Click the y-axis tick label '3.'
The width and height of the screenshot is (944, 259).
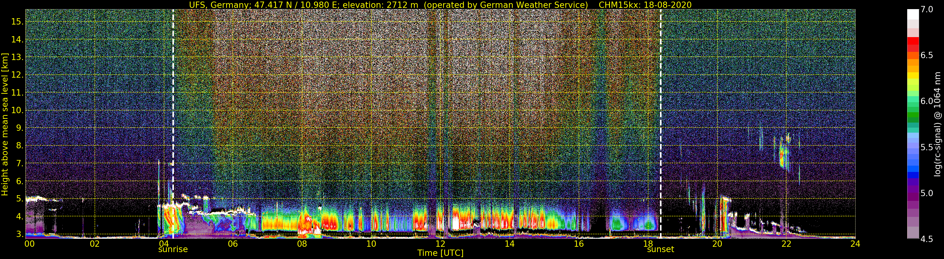tap(20, 234)
